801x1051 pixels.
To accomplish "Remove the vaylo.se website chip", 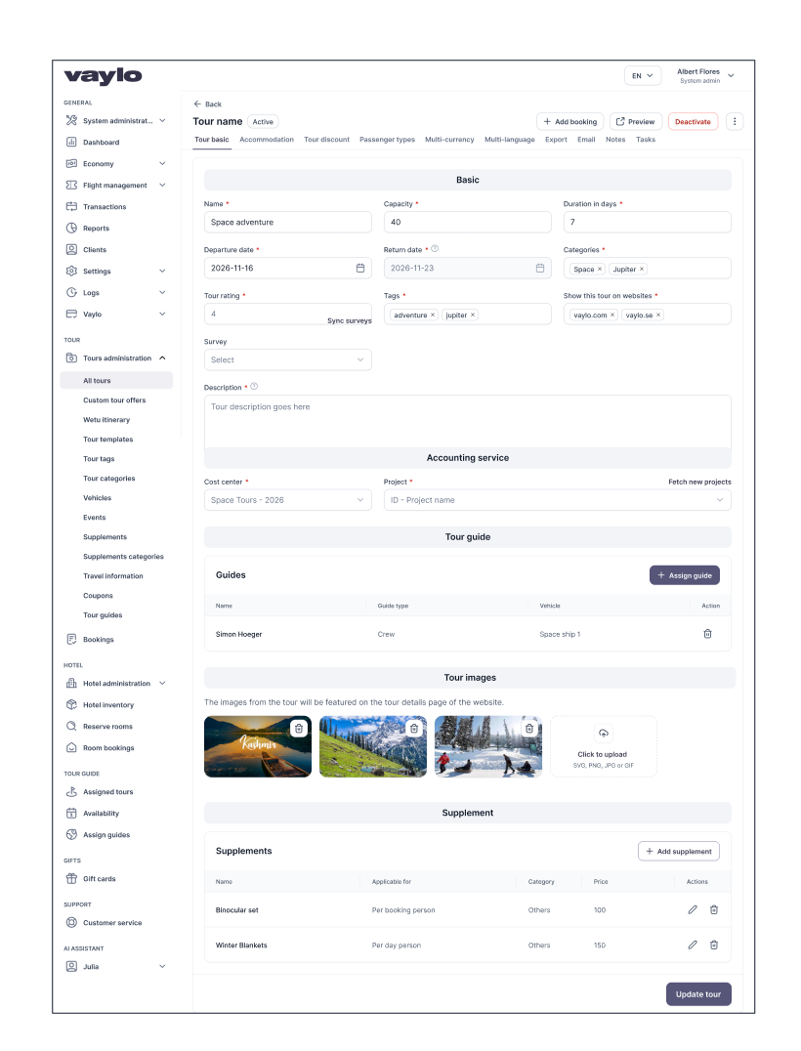I will pyautogui.click(x=660, y=315).
